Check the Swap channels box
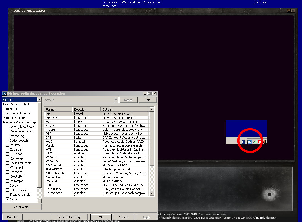This screenshot has height=222, width=302. 7,195
